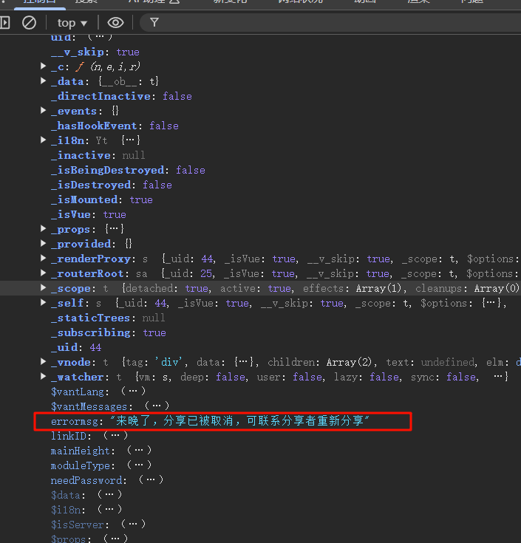Invoke getter ellipsis for moduleType

tap(139, 465)
